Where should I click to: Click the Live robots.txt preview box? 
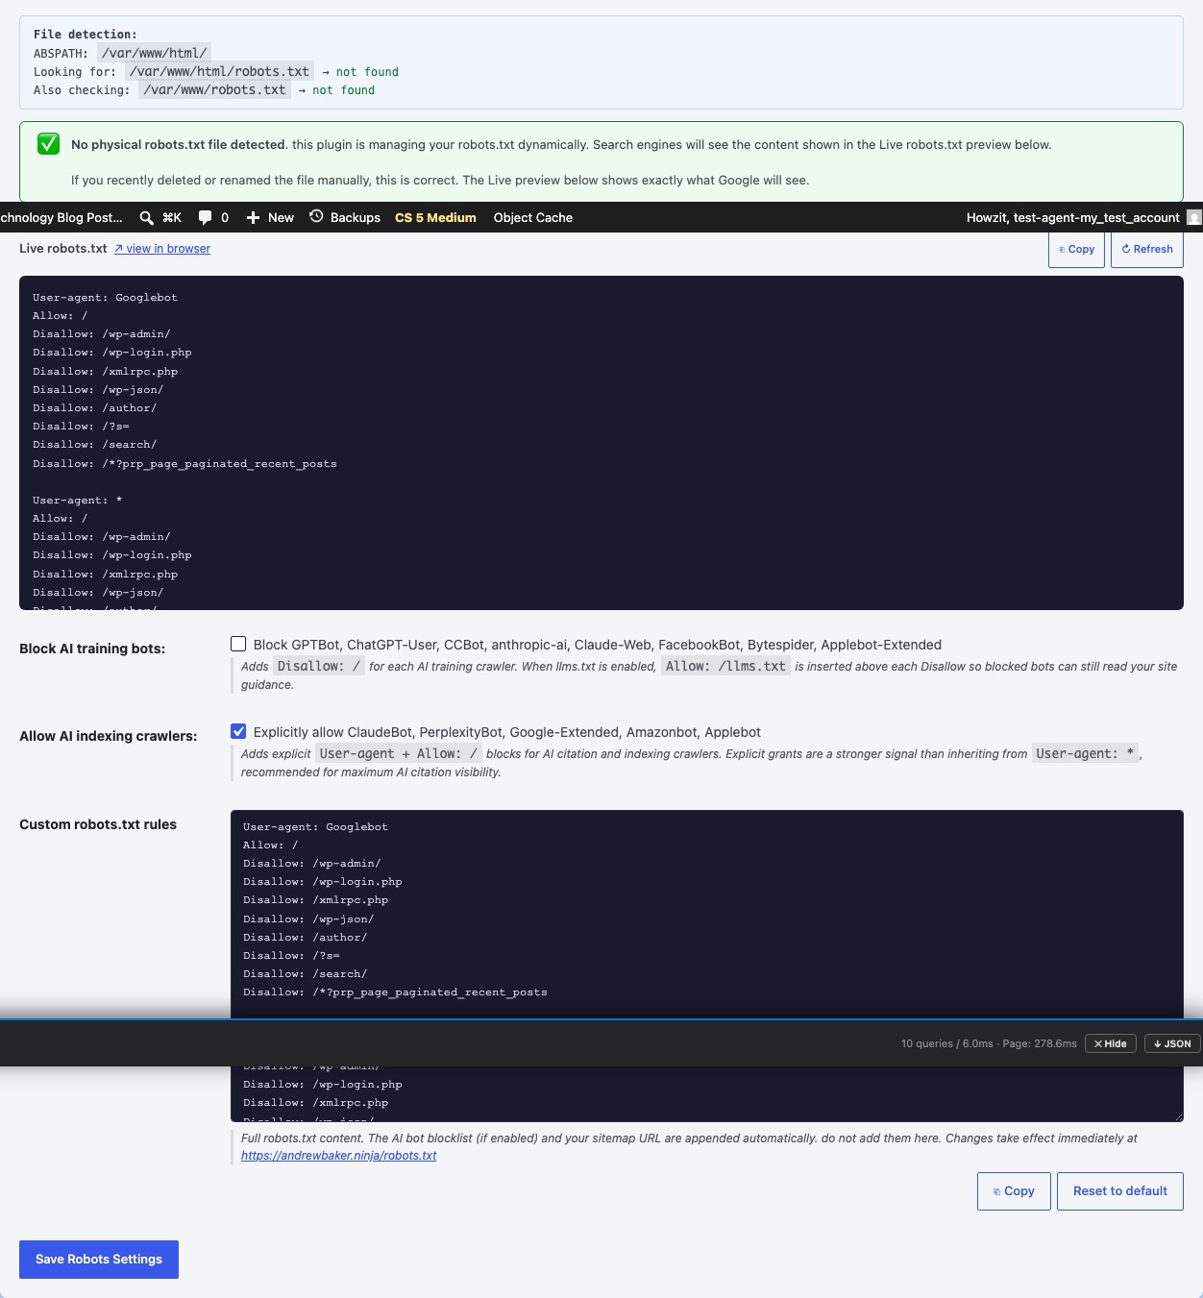pos(601,443)
